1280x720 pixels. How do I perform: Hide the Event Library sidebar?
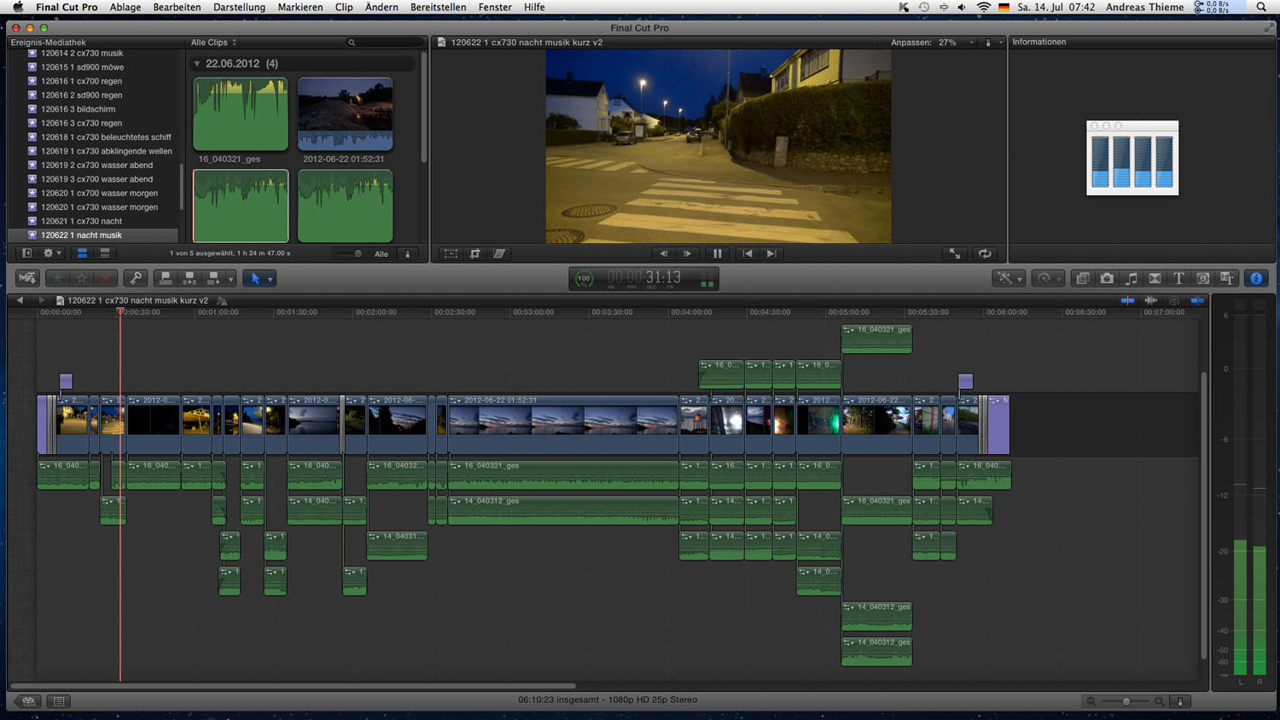click(26, 253)
